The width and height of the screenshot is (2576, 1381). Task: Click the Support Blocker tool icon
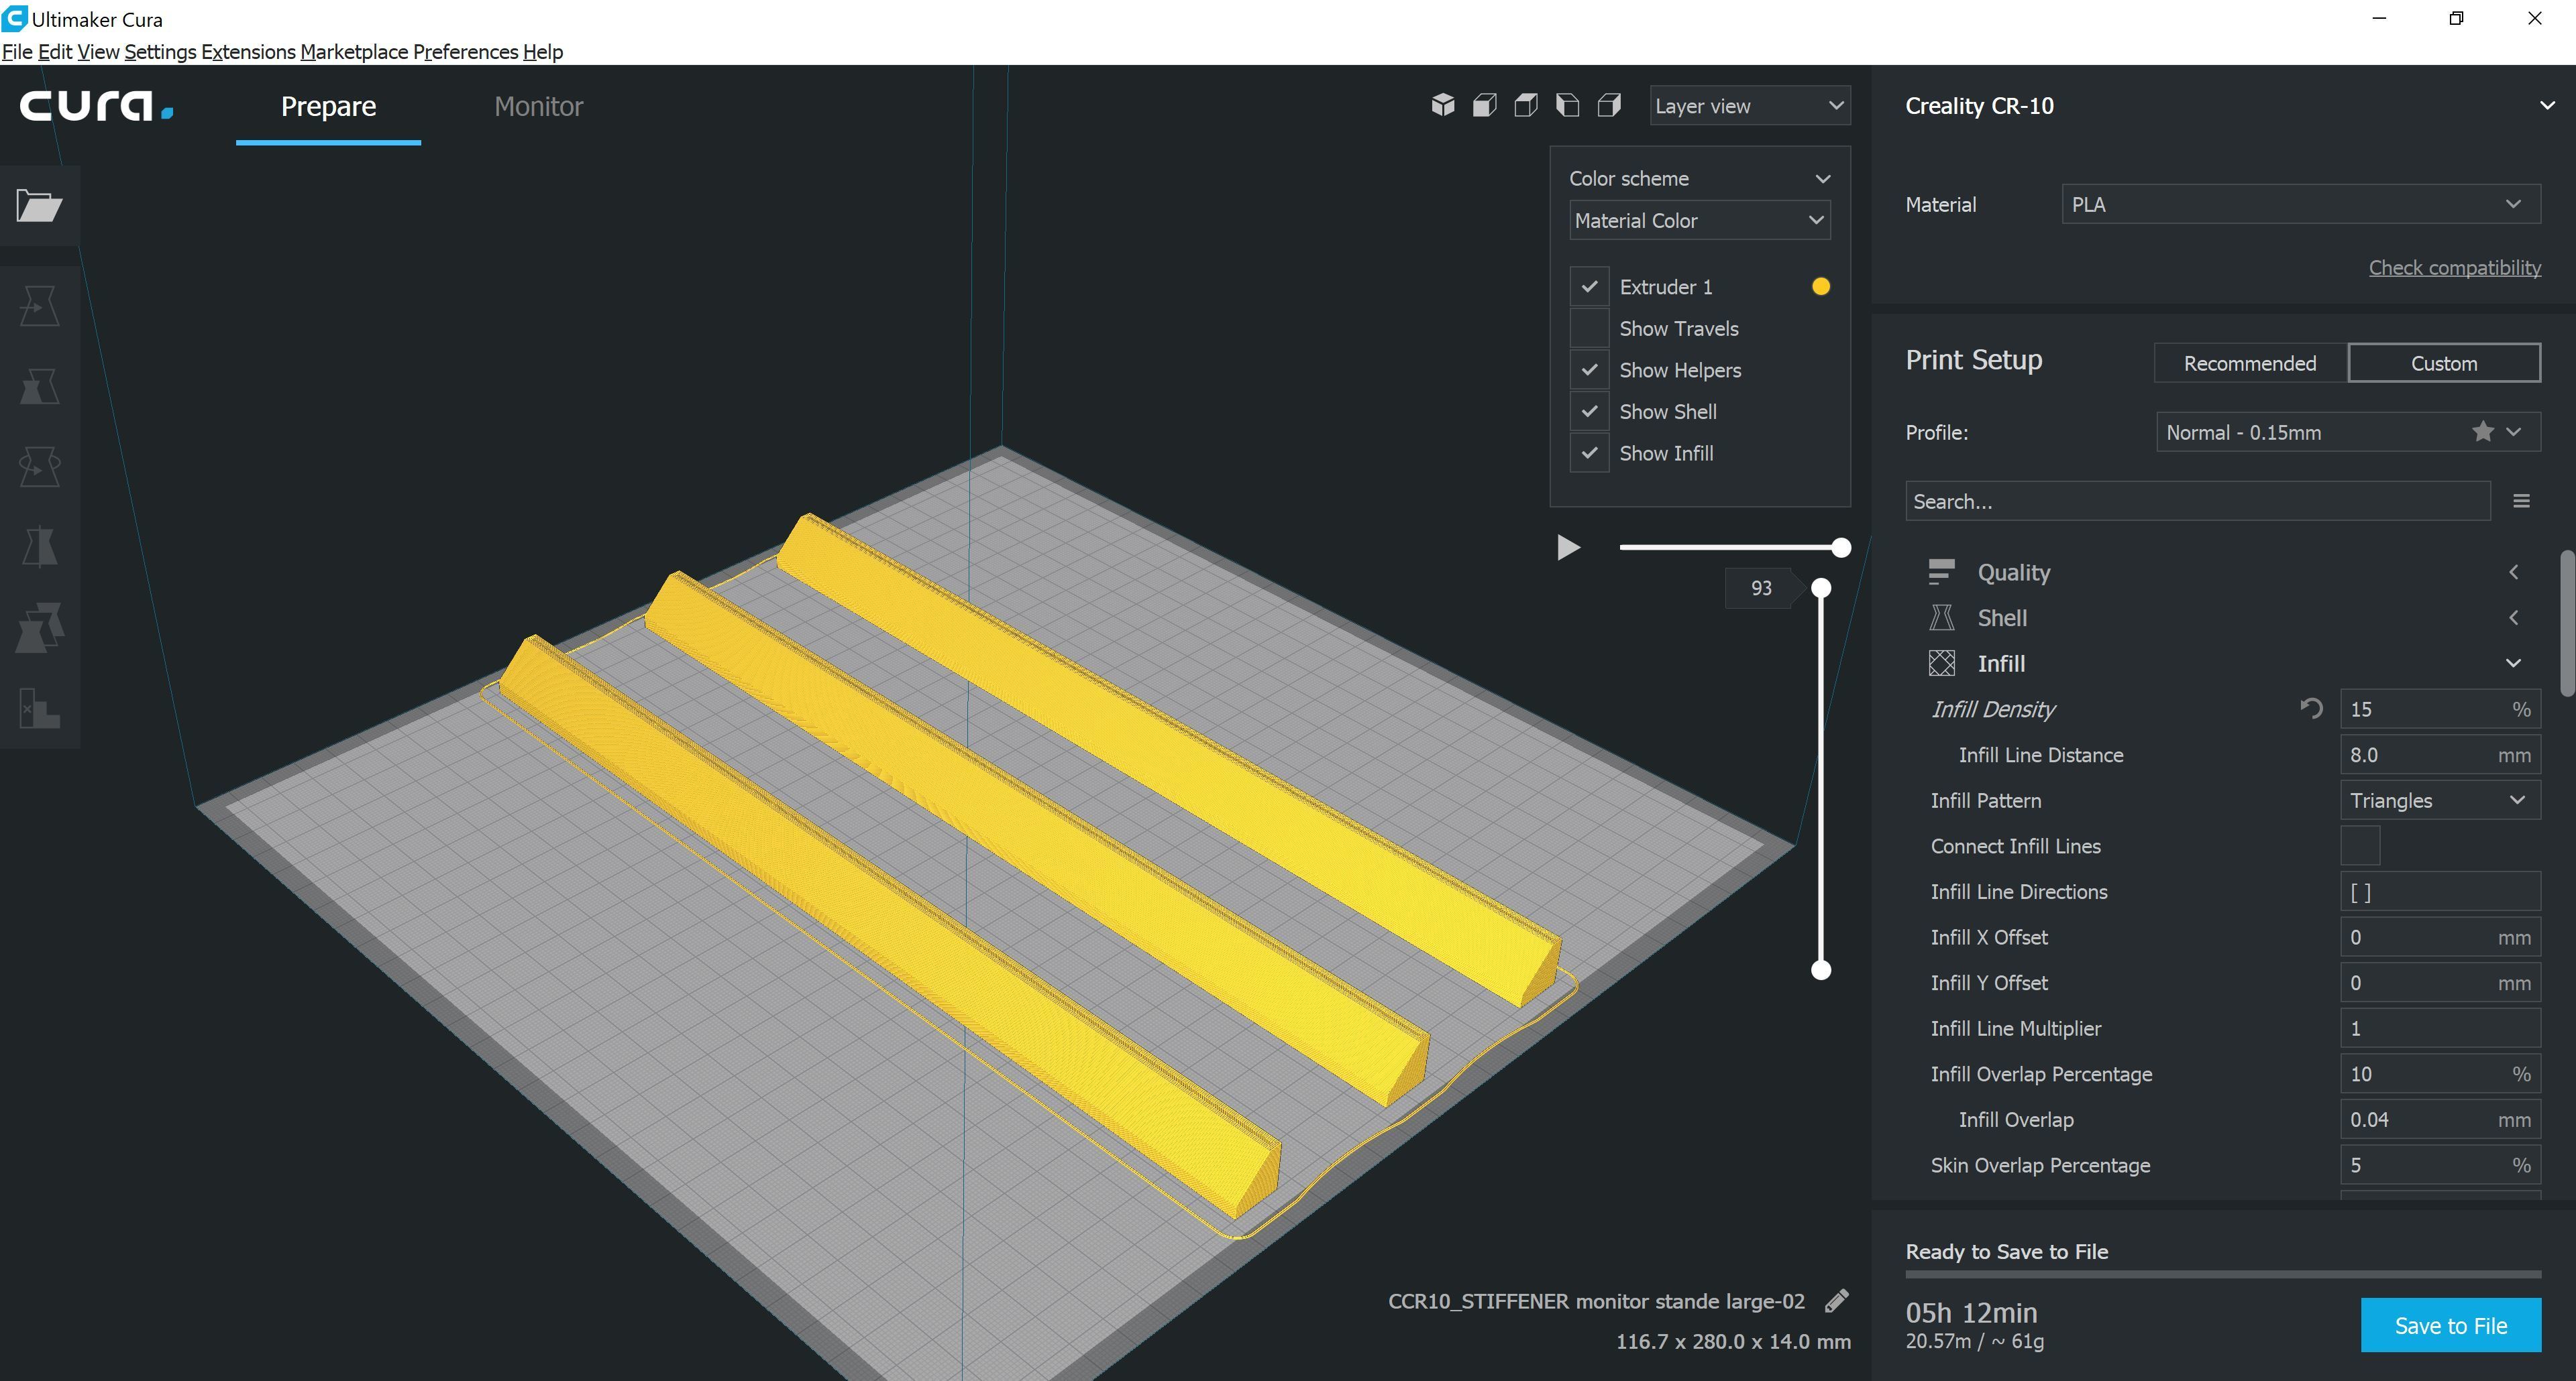(39, 709)
